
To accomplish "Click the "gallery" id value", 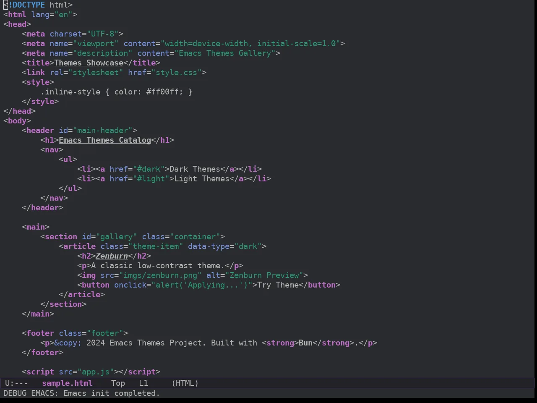I will pyautogui.click(x=117, y=237).
